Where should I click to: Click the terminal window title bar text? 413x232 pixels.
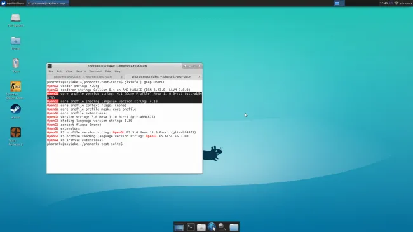point(118,66)
